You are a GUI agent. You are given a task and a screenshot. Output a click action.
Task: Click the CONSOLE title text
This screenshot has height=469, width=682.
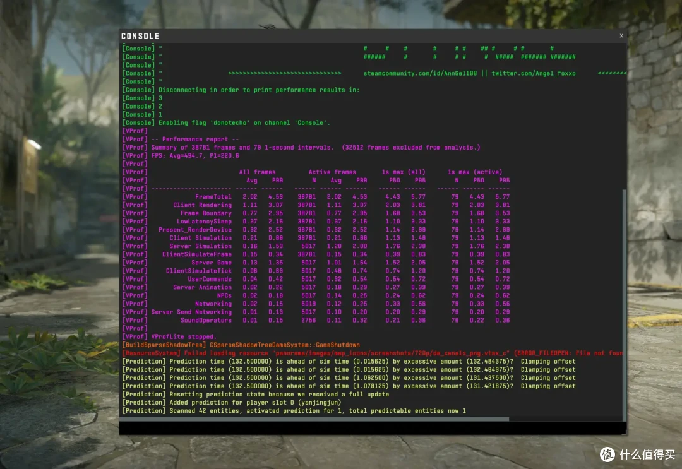pos(140,36)
